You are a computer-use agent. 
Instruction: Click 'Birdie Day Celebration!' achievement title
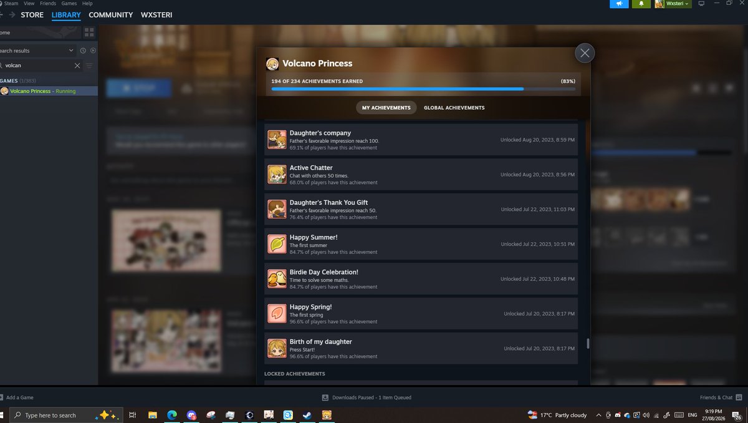[x=324, y=272]
